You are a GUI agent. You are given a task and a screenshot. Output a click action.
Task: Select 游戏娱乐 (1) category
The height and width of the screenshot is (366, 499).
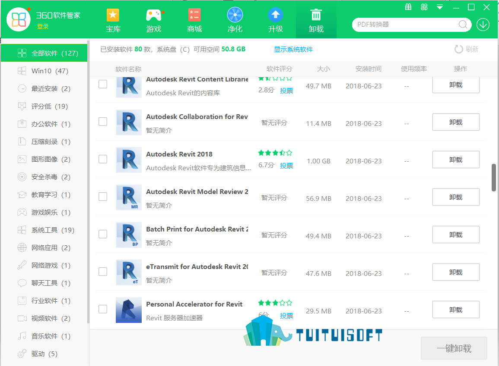44,213
